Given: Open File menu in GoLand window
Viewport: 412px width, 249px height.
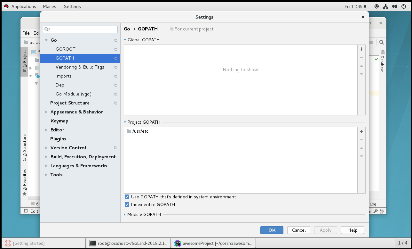Looking at the screenshot, I should (26, 33).
